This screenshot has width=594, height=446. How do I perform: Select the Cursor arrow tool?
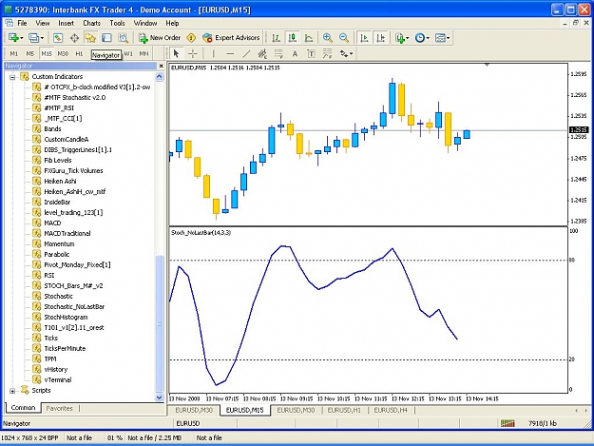pyautogui.click(x=176, y=54)
